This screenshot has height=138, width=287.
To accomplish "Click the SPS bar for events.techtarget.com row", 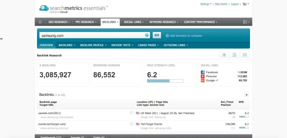I will [244, 128].
